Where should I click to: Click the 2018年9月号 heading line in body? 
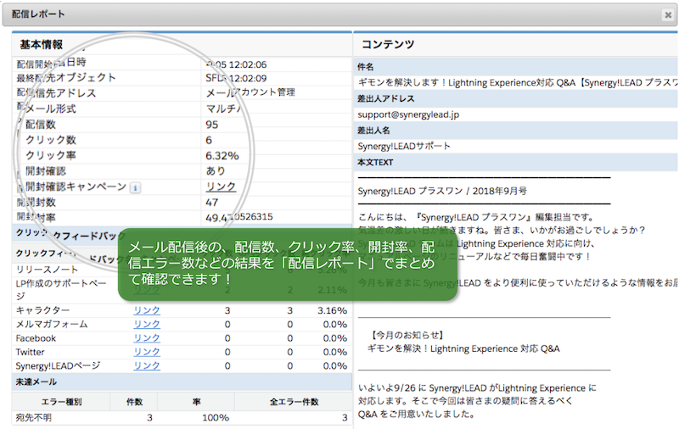click(442, 191)
